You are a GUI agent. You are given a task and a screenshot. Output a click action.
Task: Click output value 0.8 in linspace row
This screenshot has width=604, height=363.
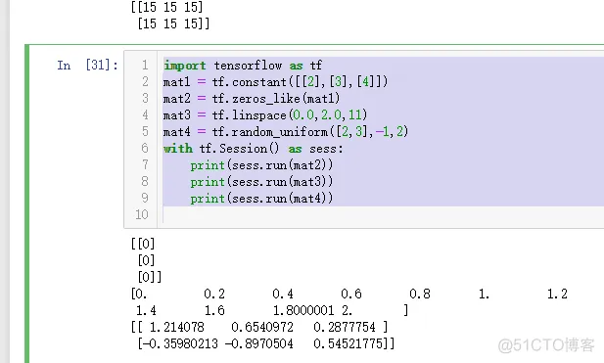[420, 295]
